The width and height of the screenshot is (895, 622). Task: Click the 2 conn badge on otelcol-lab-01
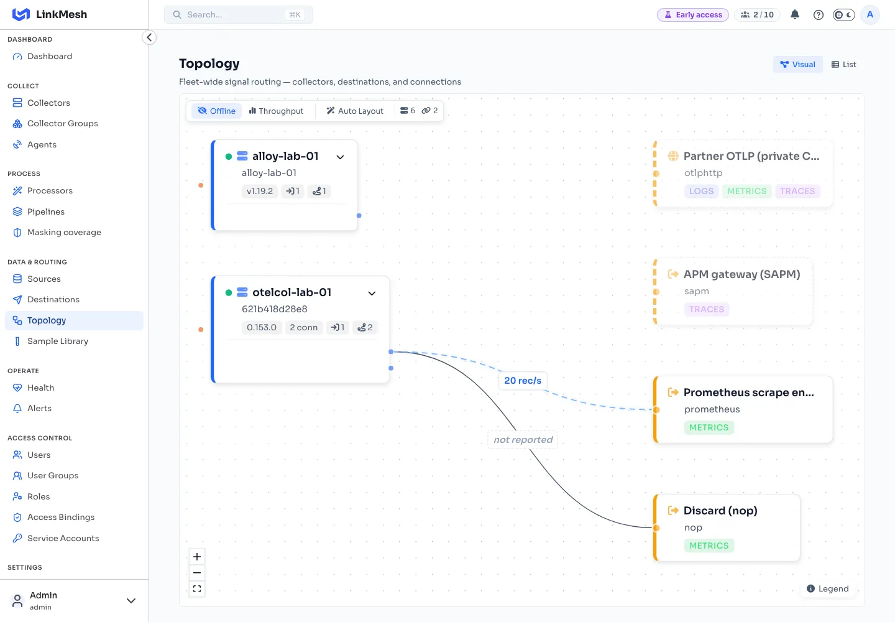[x=304, y=327]
